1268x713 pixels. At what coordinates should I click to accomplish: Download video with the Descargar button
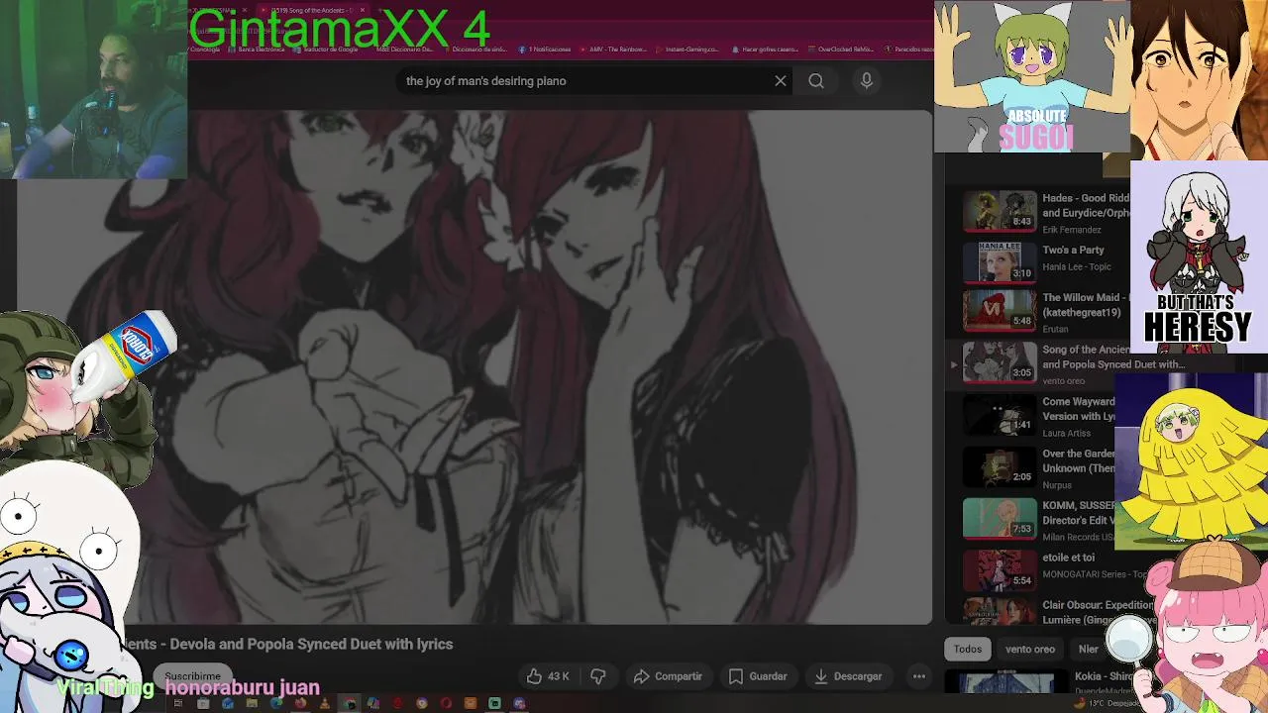tap(847, 676)
